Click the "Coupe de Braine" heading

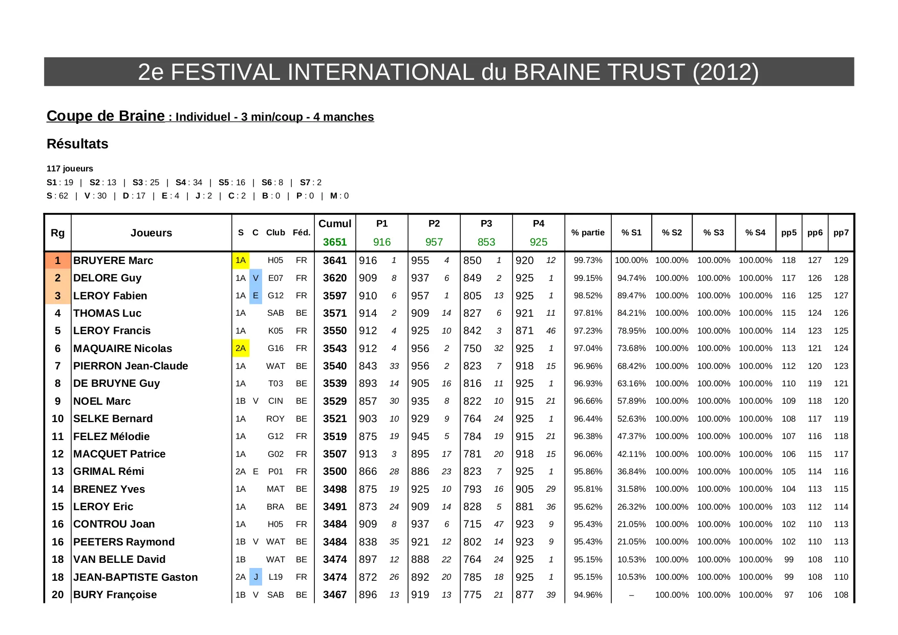105,116
